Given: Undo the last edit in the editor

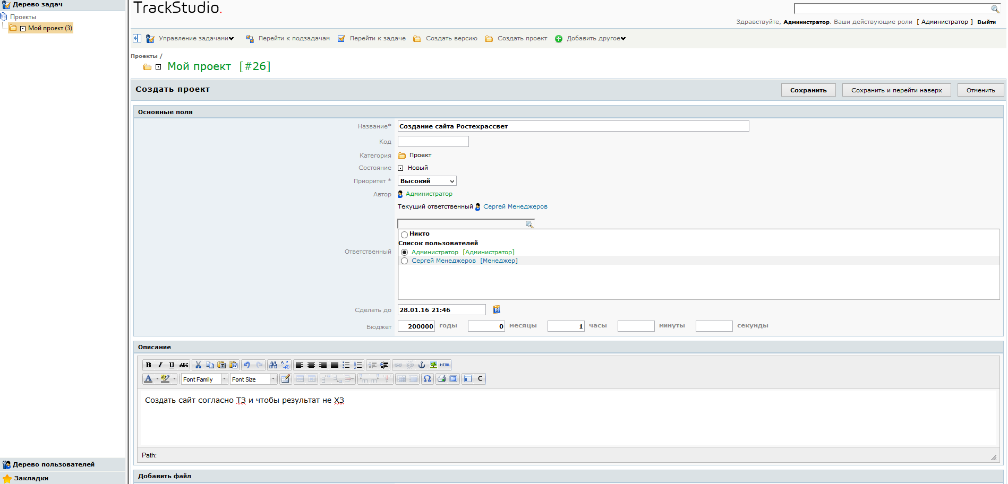Looking at the screenshot, I should (x=247, y=365).
